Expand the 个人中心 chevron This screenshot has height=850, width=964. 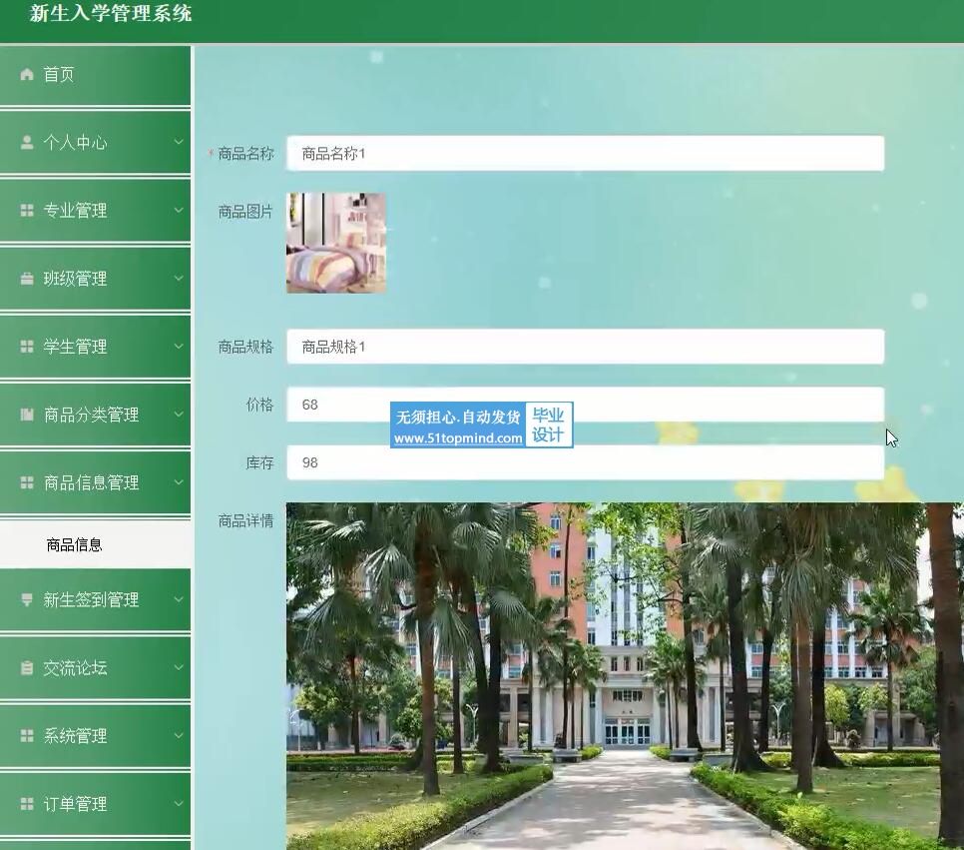click(x=179, y=142)
